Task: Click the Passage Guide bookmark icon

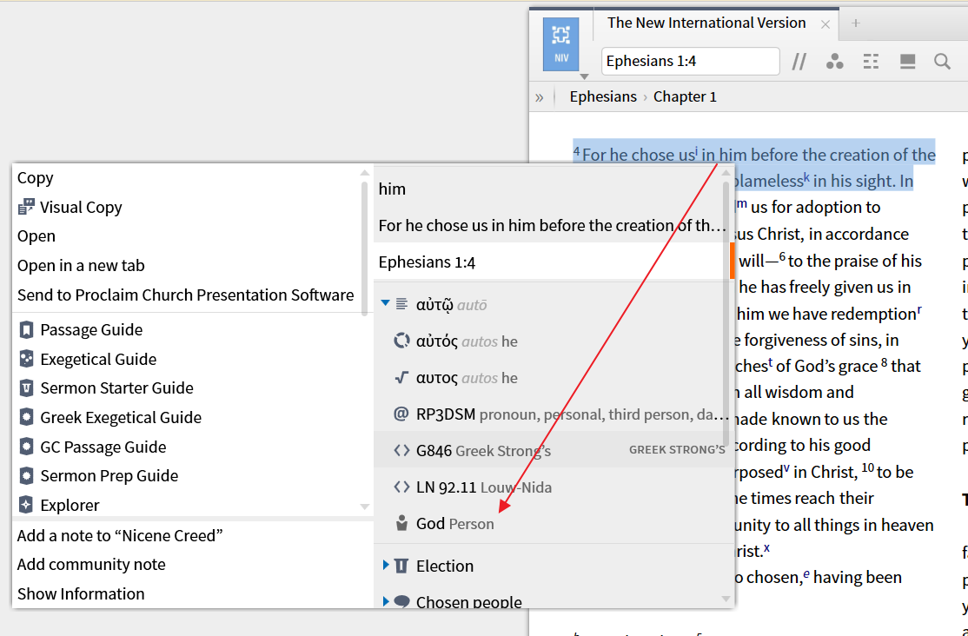Action: [x=26, y=330]
